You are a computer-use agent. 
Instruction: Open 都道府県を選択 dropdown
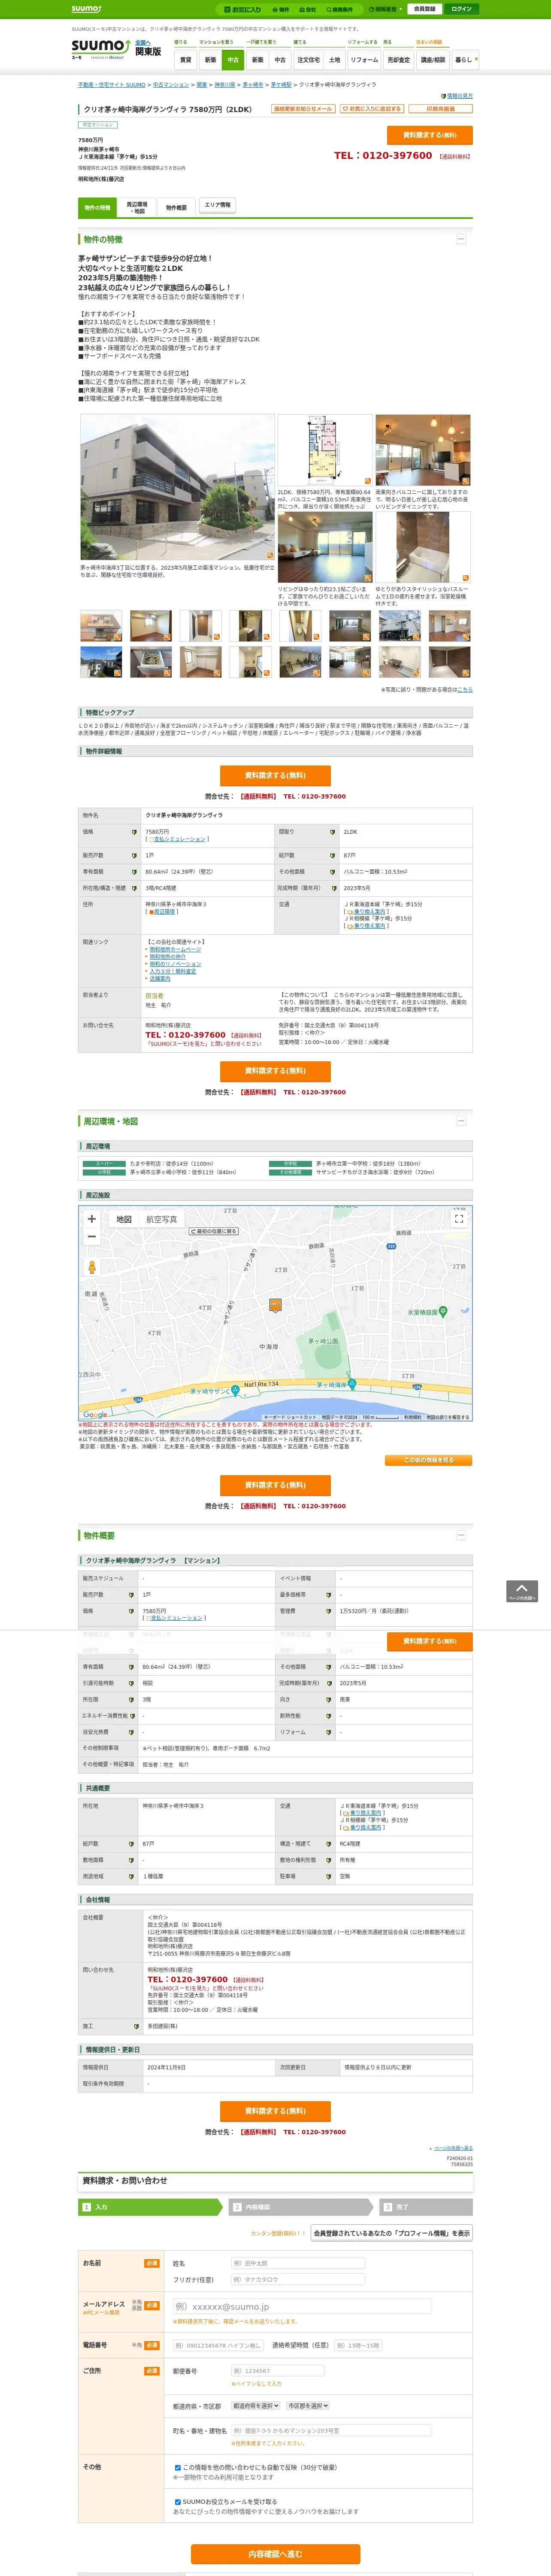click(256, 2405)
